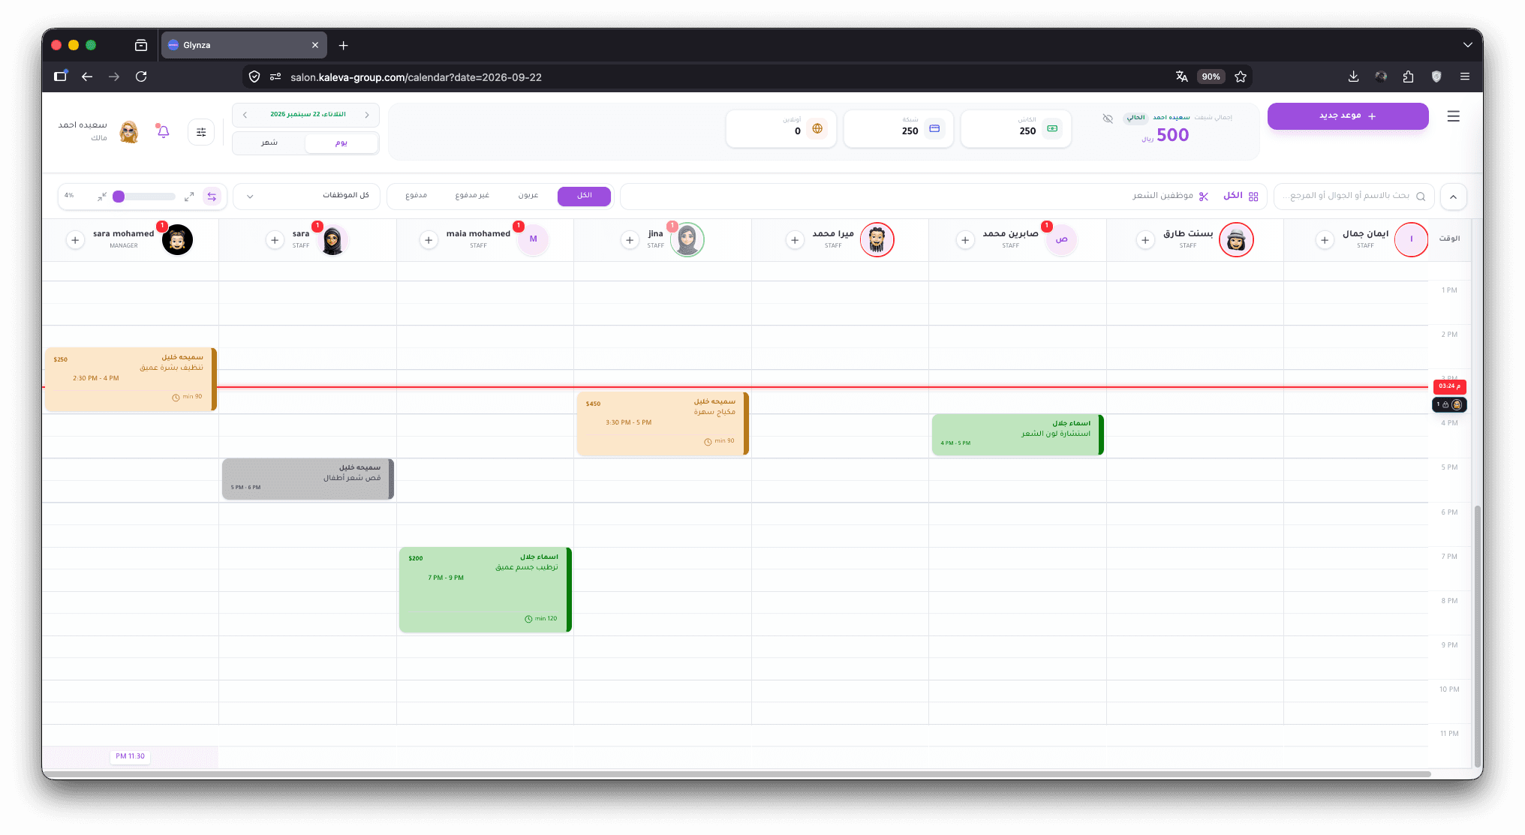Select the الكل staff category tab
This screenshot has height=835, width=1525.
(1241, 196)
